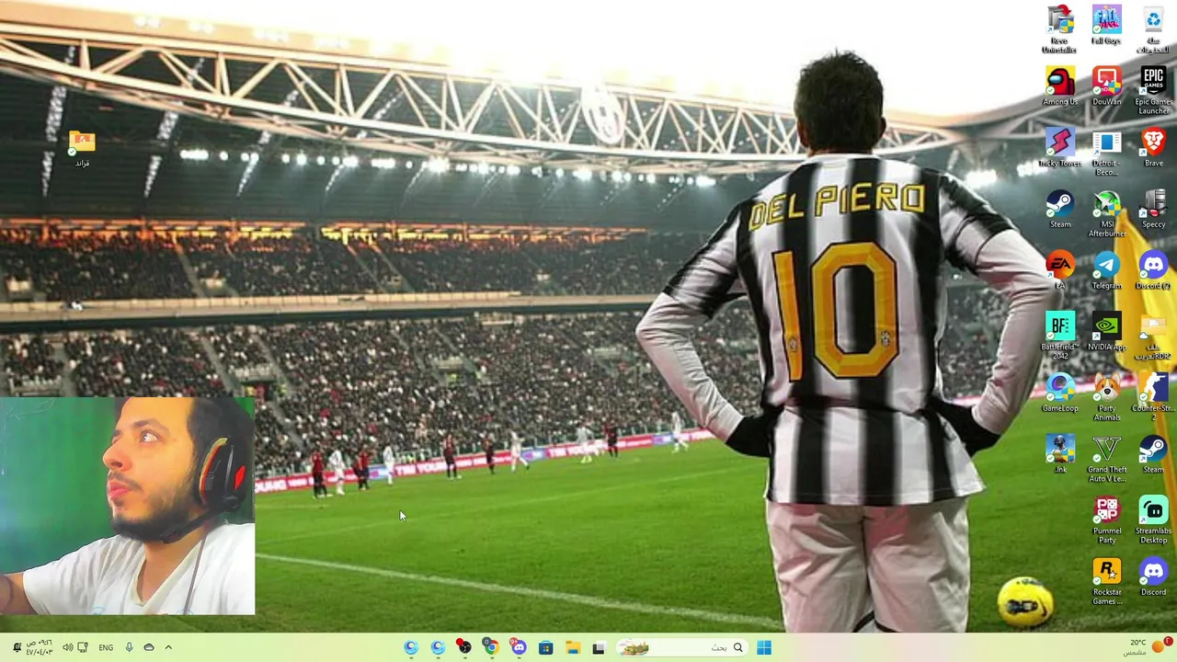Open the DouWan desktop shortcut
Screen dimensions: 1177x662
(x=1106, y=86)
